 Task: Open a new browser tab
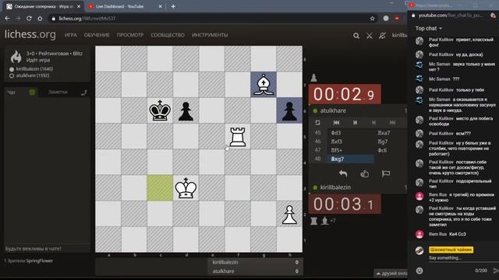[x=173, y=6]
